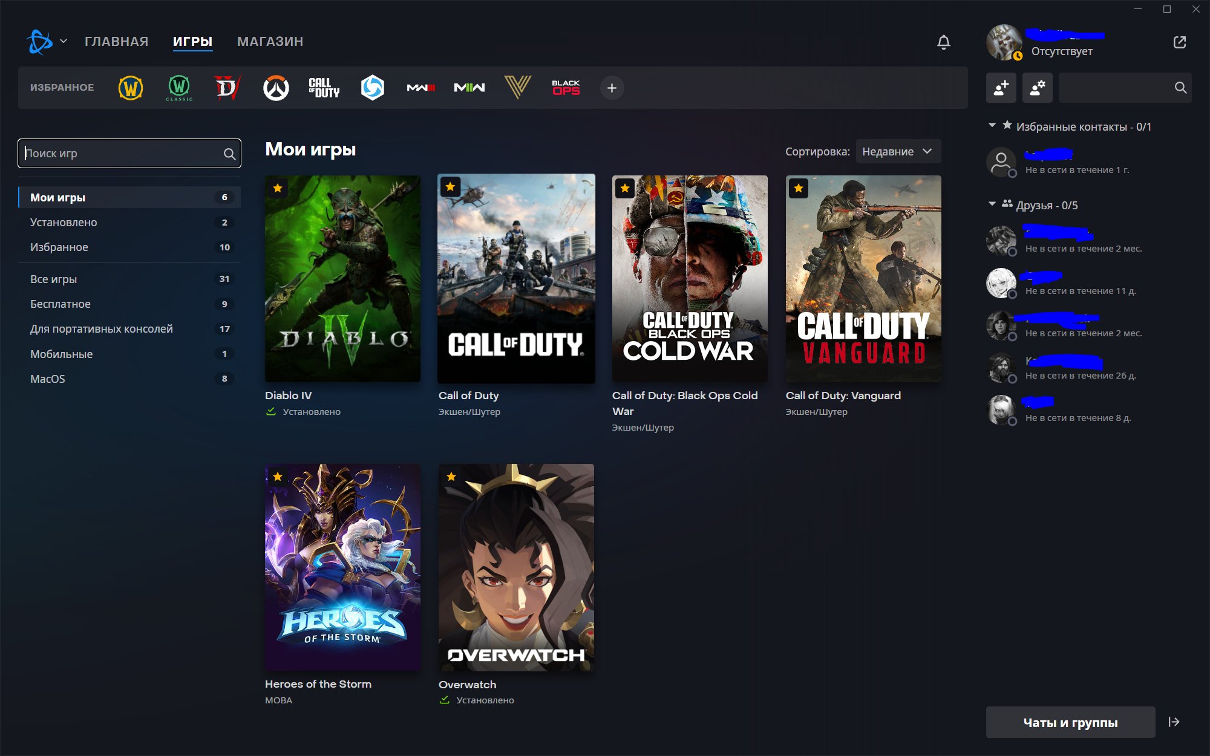The height and width of the screenshot is (756, 1210).
Task: Click 'Call of Duty: Black Ops Cold War' title
Action: click(685, 403)
